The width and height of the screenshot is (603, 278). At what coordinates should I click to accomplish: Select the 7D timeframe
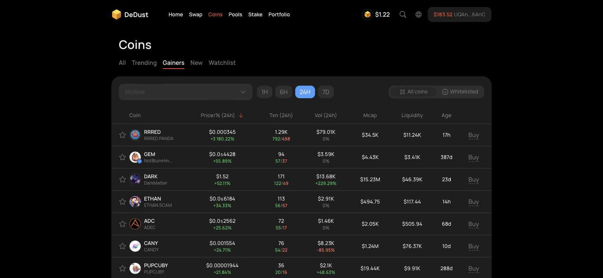tap(326, 92)
